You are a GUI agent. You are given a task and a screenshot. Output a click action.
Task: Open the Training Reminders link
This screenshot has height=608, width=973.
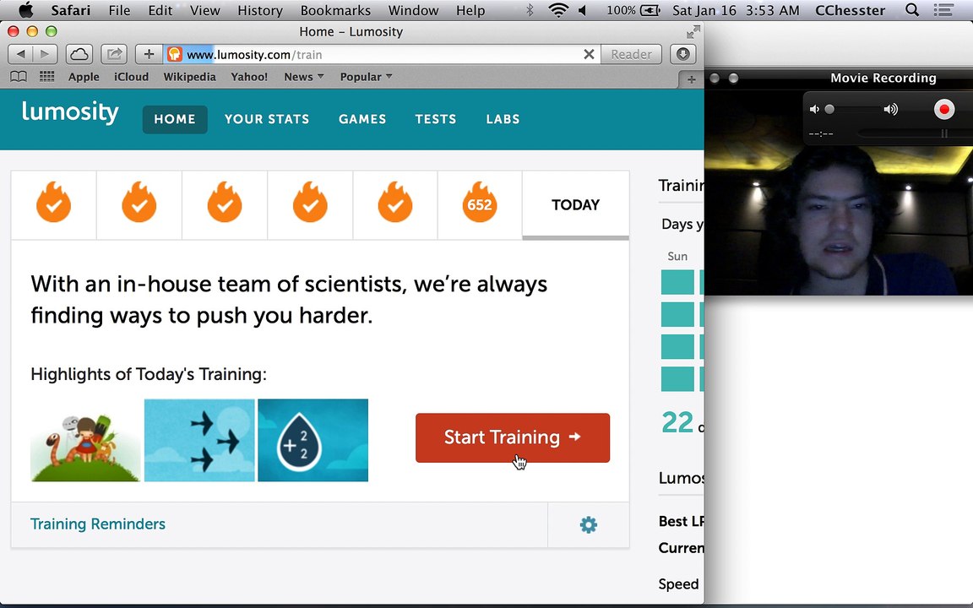(x=98, y=524)
